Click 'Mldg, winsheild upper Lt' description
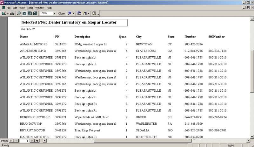Screen dimensions: 254x147 pos(90,44)
